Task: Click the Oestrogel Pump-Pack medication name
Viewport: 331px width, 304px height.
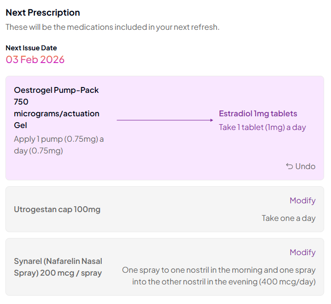Action: pos(56,108)
